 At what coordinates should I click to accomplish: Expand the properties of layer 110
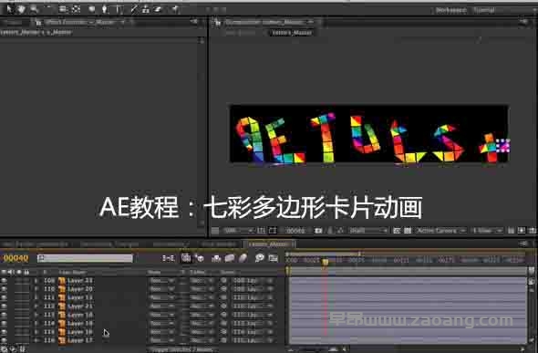[36, 289]
